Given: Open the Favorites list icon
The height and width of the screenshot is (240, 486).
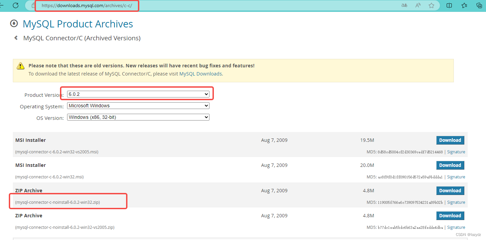Looking at the screenshot, I should (x=464, y=5).
